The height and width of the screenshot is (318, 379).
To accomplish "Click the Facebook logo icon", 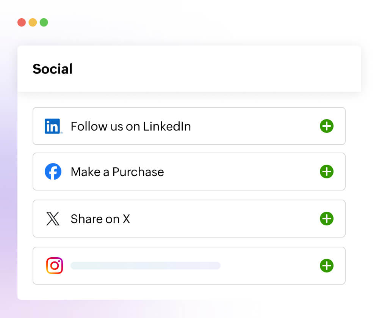I will pos(53,172).
